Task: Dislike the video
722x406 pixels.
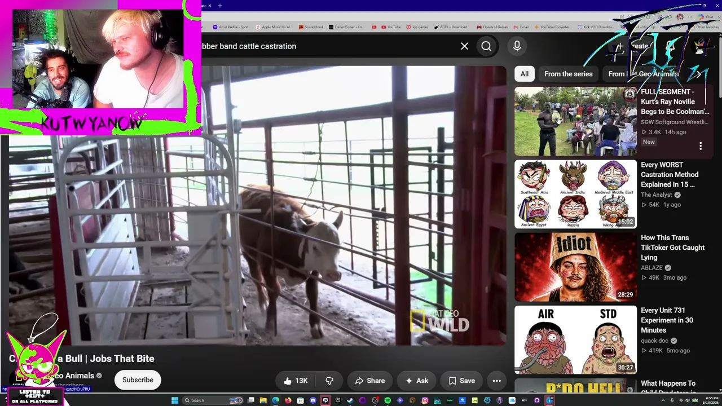Action: 329,381
